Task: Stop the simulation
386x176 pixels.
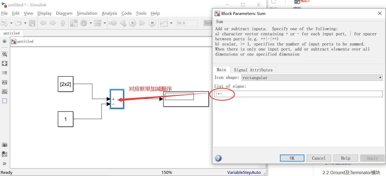Action: [152, 23]
